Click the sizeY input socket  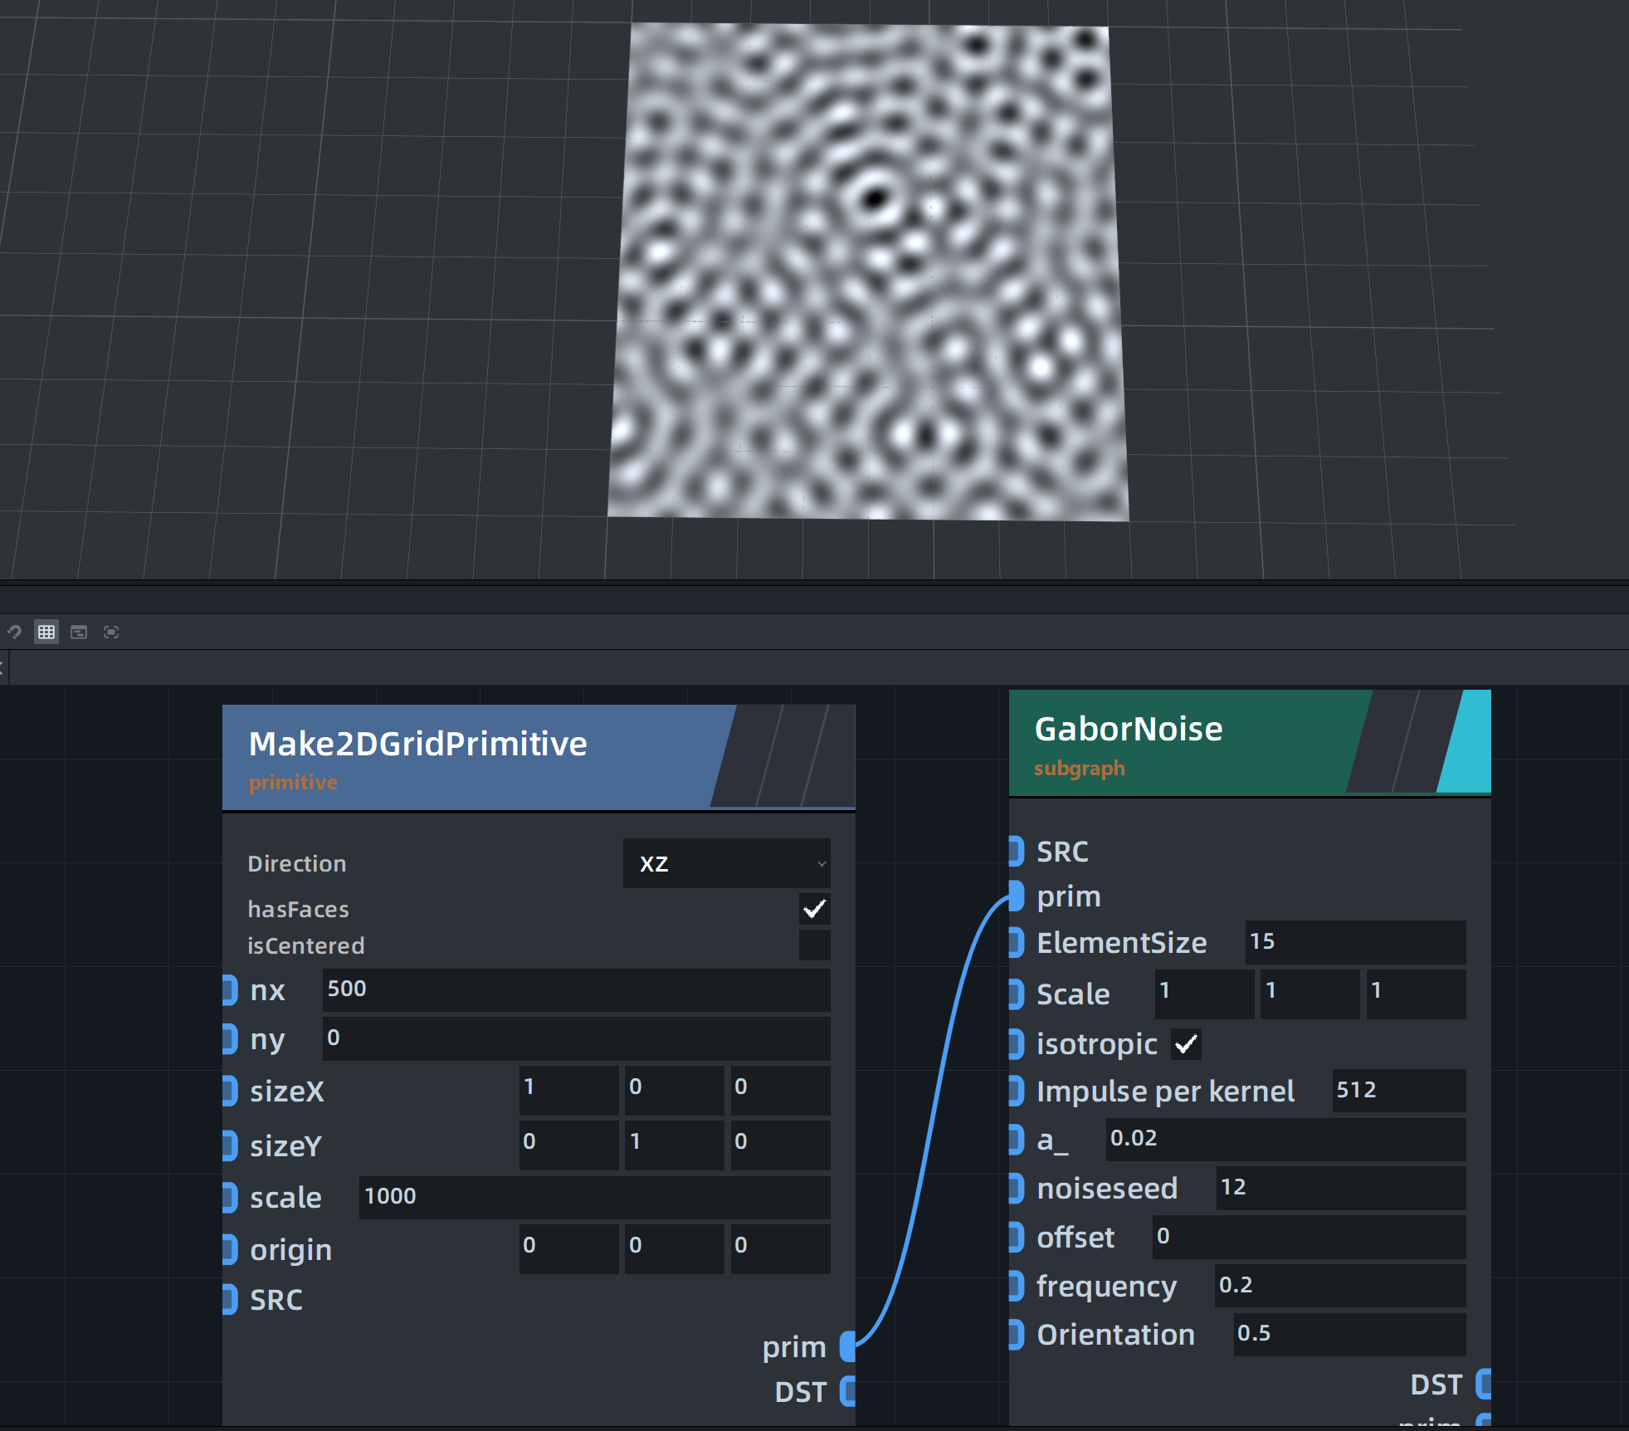pos(230,1145)
